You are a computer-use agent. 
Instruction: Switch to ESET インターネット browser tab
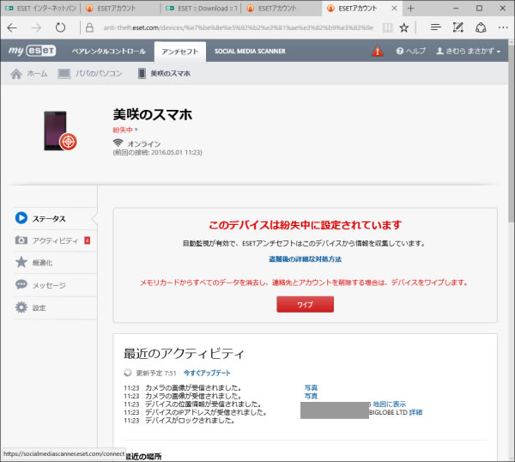pos(40,9)
